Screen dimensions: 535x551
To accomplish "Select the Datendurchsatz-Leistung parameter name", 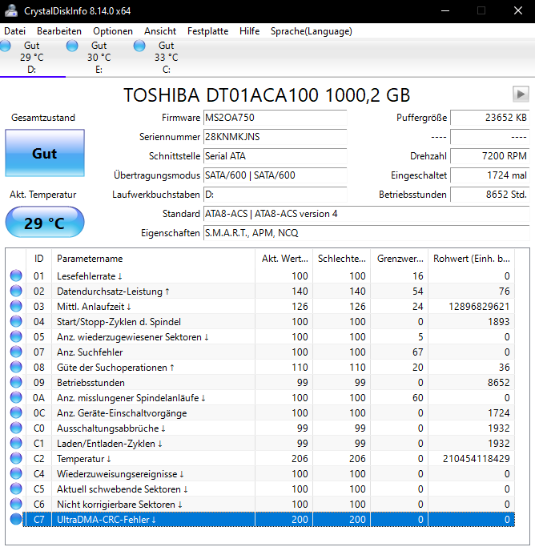I will click(113, 292).
